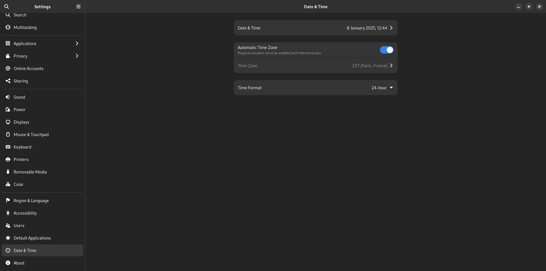The height and width of the screenshot is (271, 546).
Task: Open the About panel
Action: coord(19,263)
